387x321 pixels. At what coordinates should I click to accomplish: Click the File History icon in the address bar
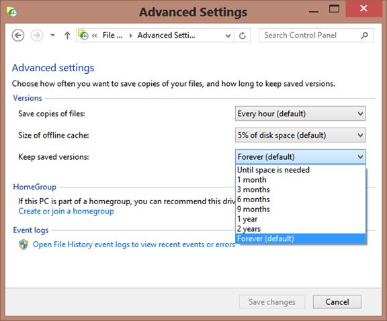point(83,35)
